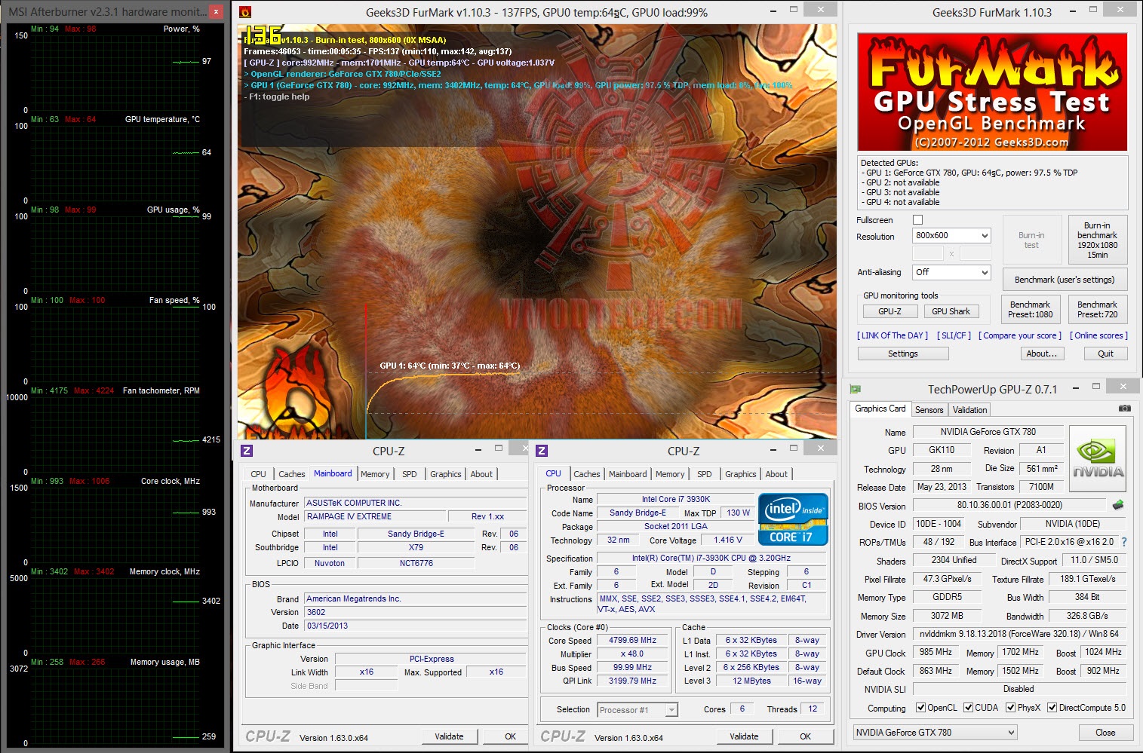1143x753 pixels.
Task: Open the SPD tab in processor CPU-Z window
Action: point(704,474)
